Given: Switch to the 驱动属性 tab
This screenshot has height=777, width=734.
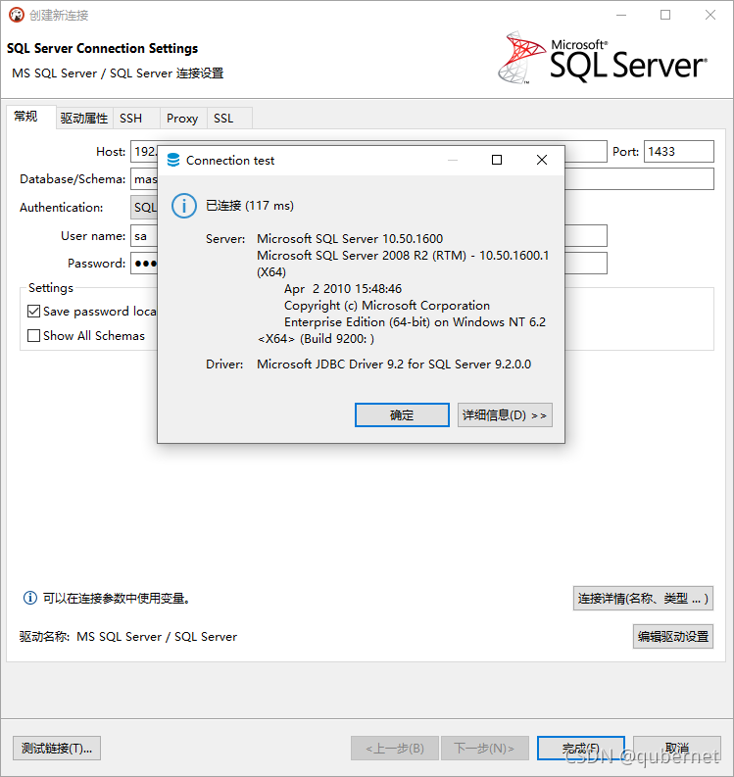Looking at the screenshot, I should click(x=84, y=119).
